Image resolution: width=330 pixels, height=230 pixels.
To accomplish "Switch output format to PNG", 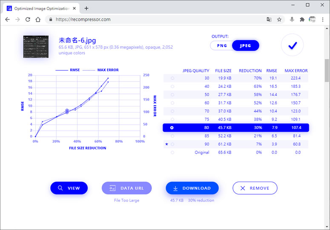I will 222,45.
